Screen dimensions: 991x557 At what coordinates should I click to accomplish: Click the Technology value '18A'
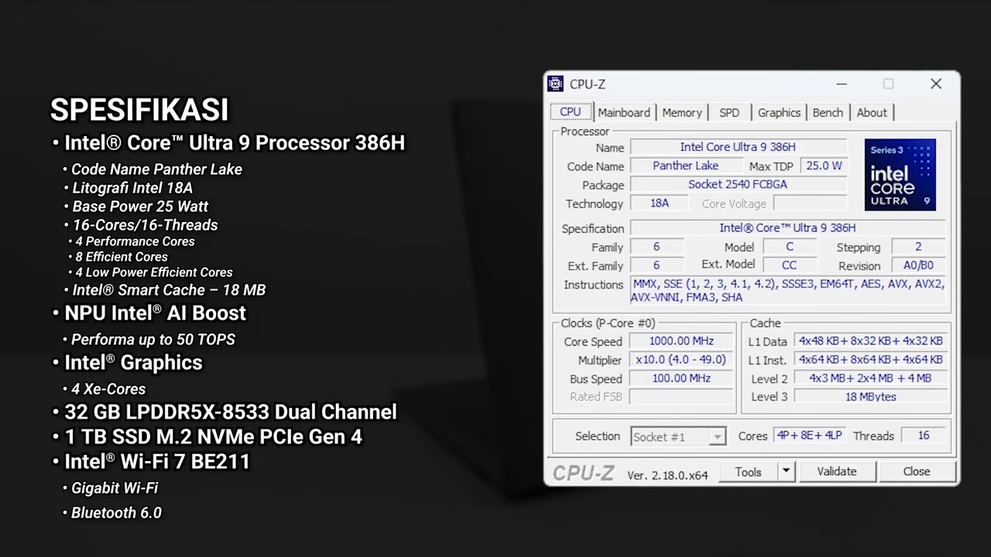pos(660,203)
